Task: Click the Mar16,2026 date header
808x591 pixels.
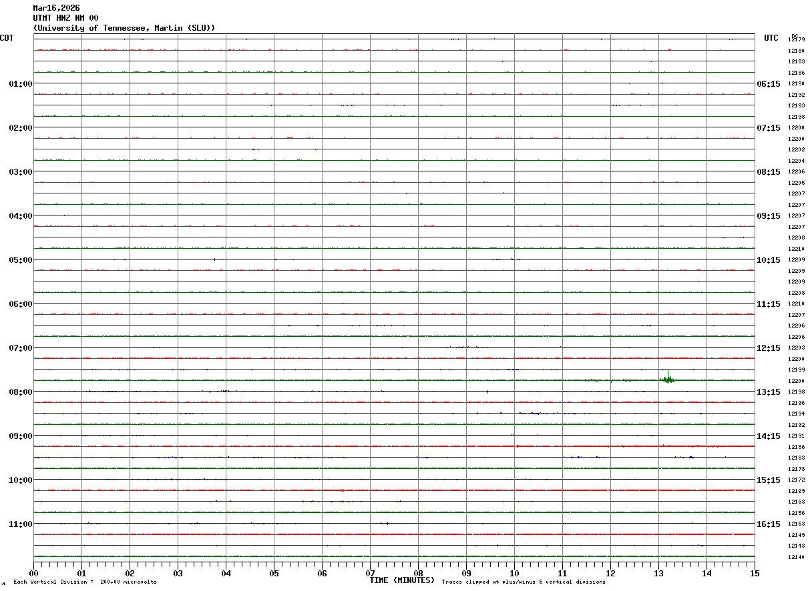Action: point(56,8)
